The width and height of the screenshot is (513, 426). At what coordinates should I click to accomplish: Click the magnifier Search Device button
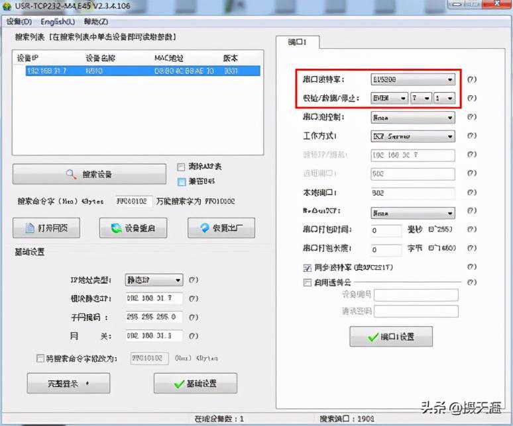pyautogui.click(x=89, y=175)
